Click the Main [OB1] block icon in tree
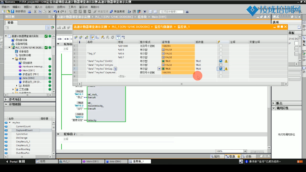This screenshot has height=172, width=306. tap(20, 70)
